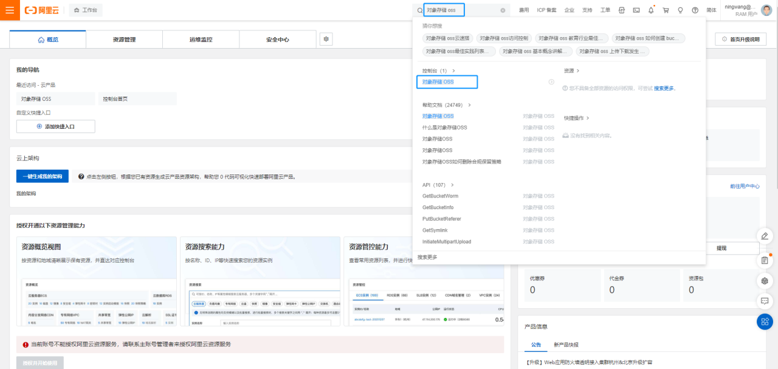
Task: Open the chat feedback floating icon
Action: tap(765, 301)
